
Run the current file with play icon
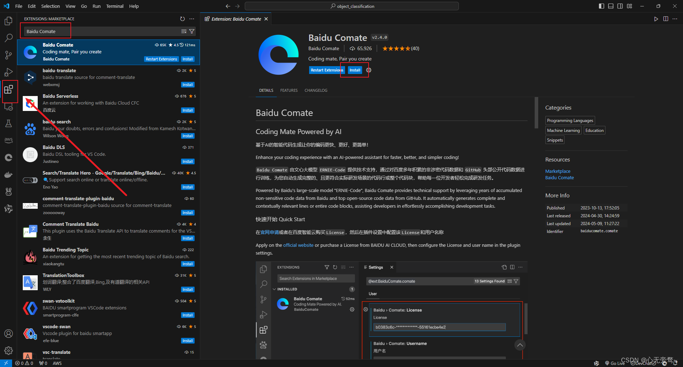656,19
